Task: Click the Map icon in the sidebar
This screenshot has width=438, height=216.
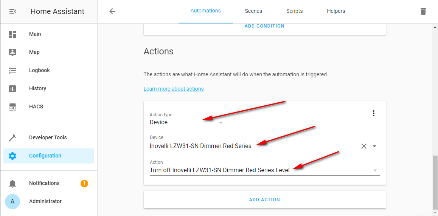Action: (12, 52)
